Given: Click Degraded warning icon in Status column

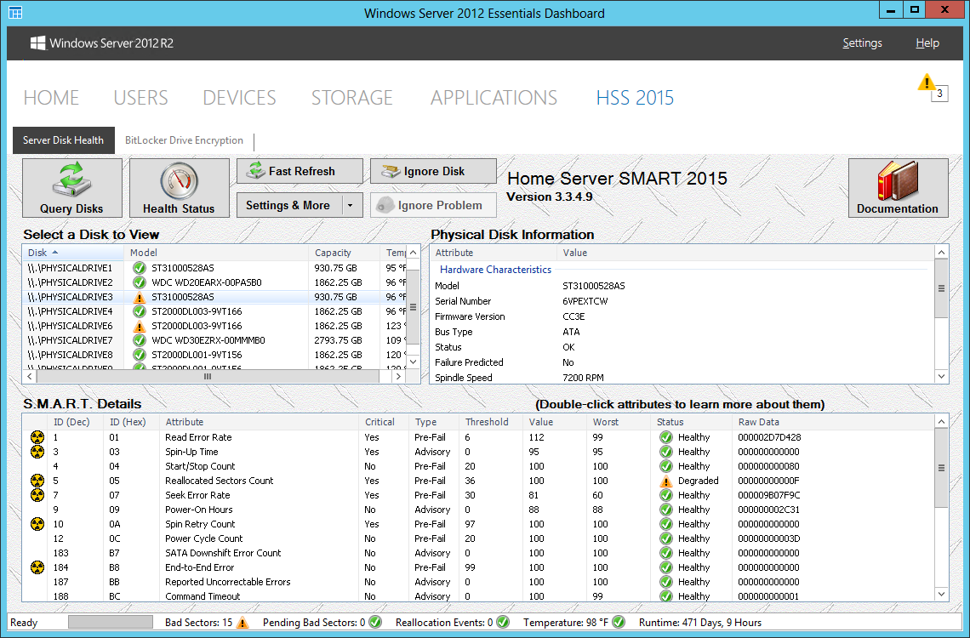Looking at the screenshot, I should click(x=665, y=481).
